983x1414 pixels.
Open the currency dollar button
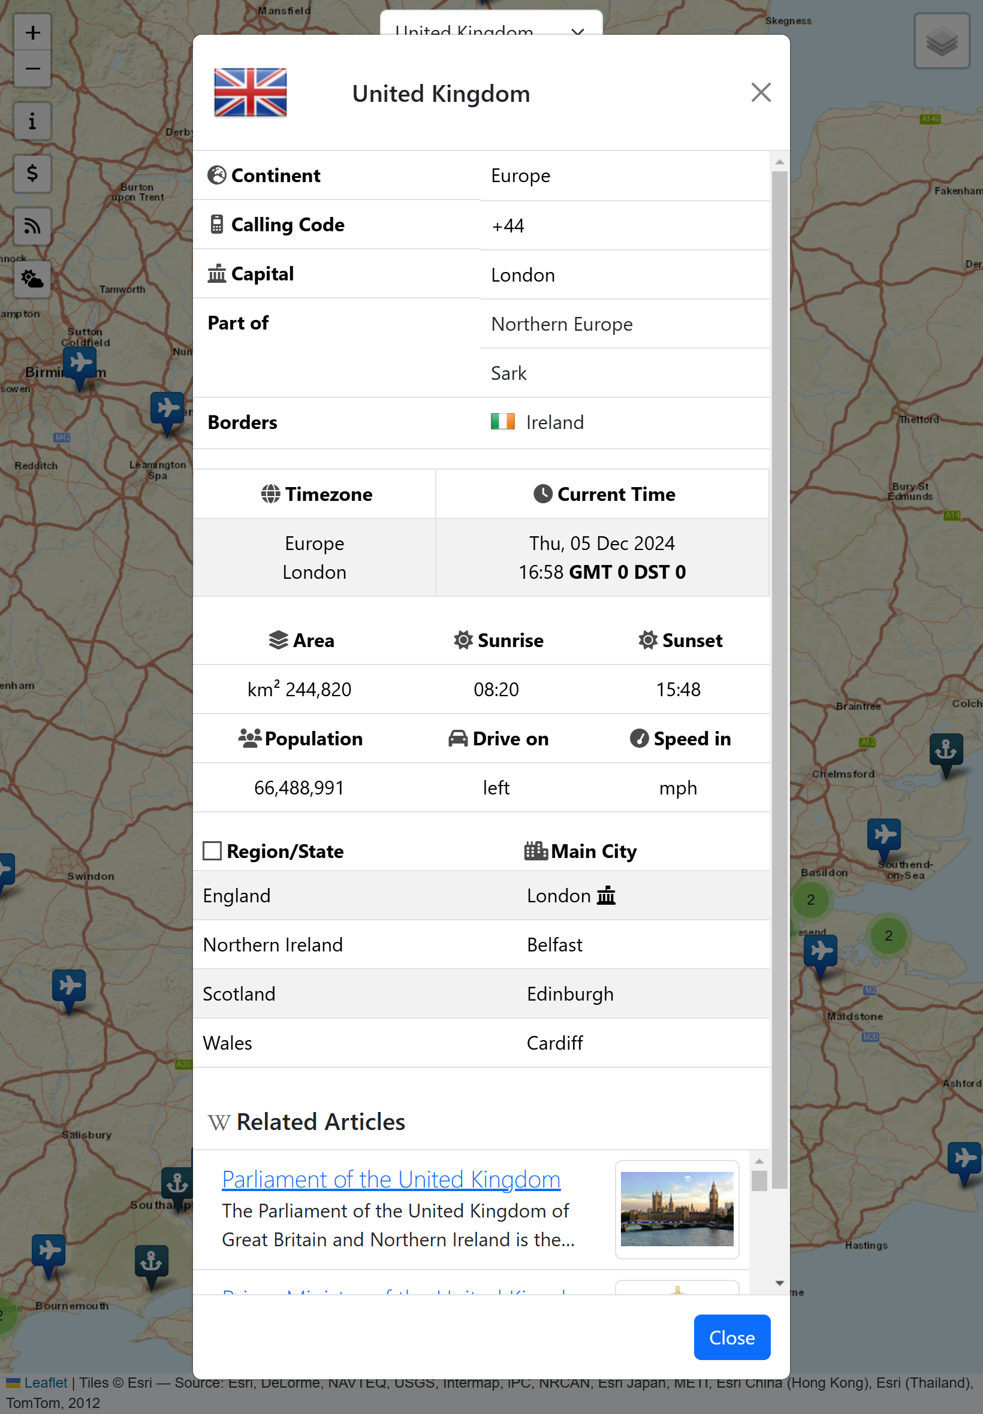tap(32, 174)
